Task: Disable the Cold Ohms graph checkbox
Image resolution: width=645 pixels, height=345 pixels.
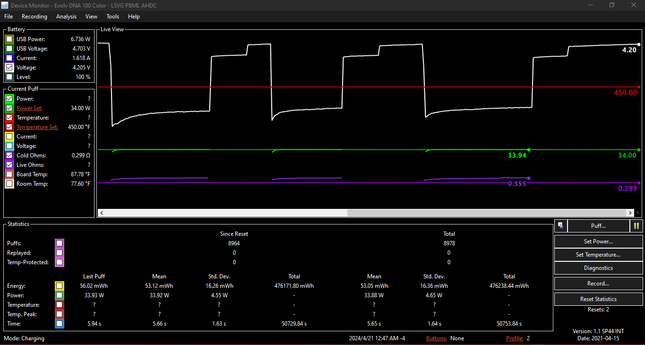Action: click(9, 155)
